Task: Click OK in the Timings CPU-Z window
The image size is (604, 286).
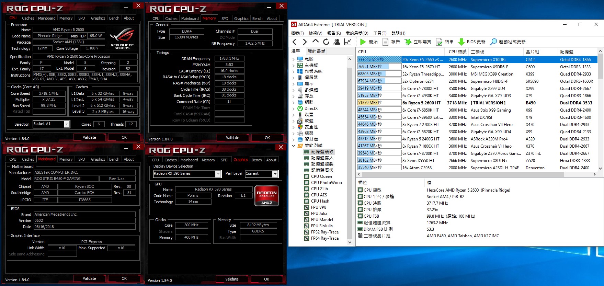Action: (x=267, y=138)
